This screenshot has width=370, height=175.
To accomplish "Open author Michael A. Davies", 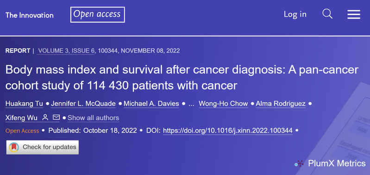I will (151, 104).
